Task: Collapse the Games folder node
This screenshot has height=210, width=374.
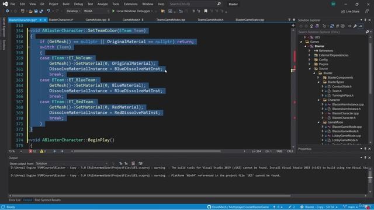Action: (x=301, y=41)
